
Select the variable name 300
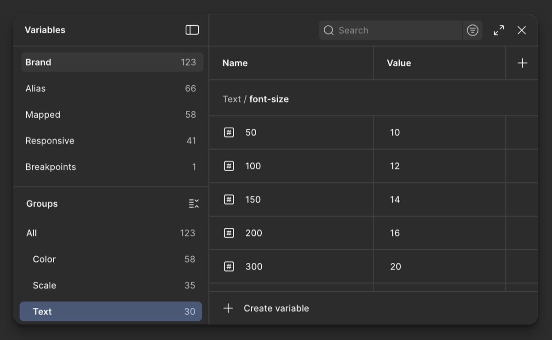(254, 266)
